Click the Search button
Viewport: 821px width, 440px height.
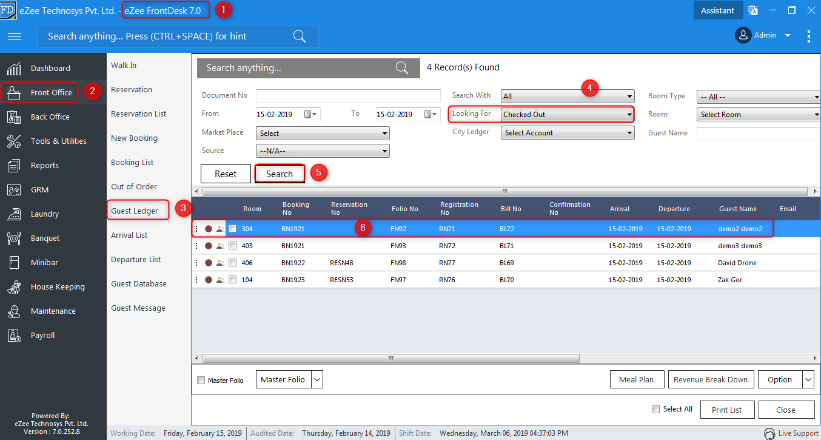point(280,174)
